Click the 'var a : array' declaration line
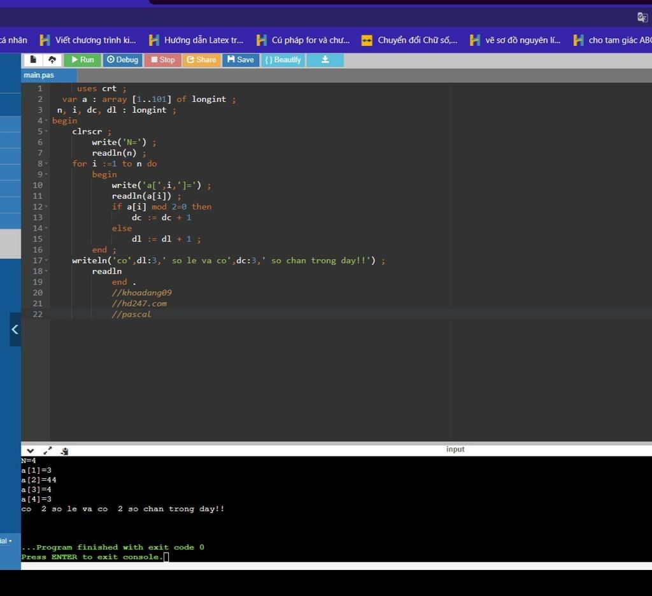The image size is (652, 596). (148, 99)
